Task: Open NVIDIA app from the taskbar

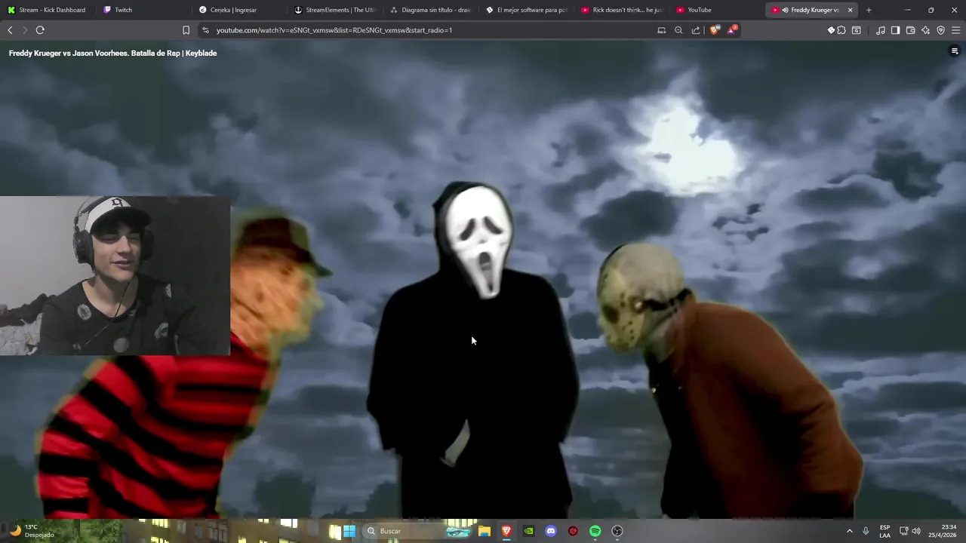Action: pos(529,531)
